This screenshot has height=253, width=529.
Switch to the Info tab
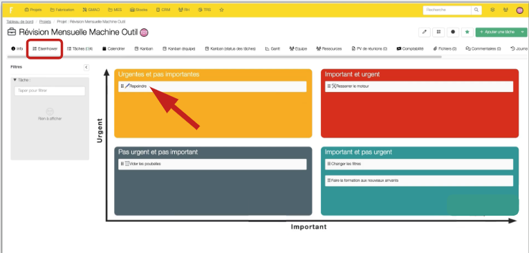click(x=17, y=48)
